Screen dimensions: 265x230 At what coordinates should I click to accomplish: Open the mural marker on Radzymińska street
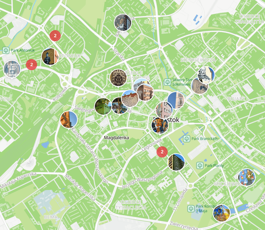pyautogui.click(x=123, y=23)
